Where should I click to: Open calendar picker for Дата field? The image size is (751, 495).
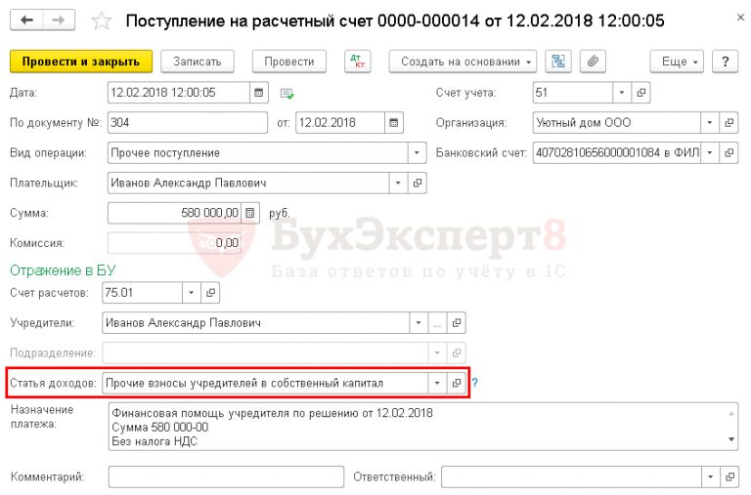(258, 93)
